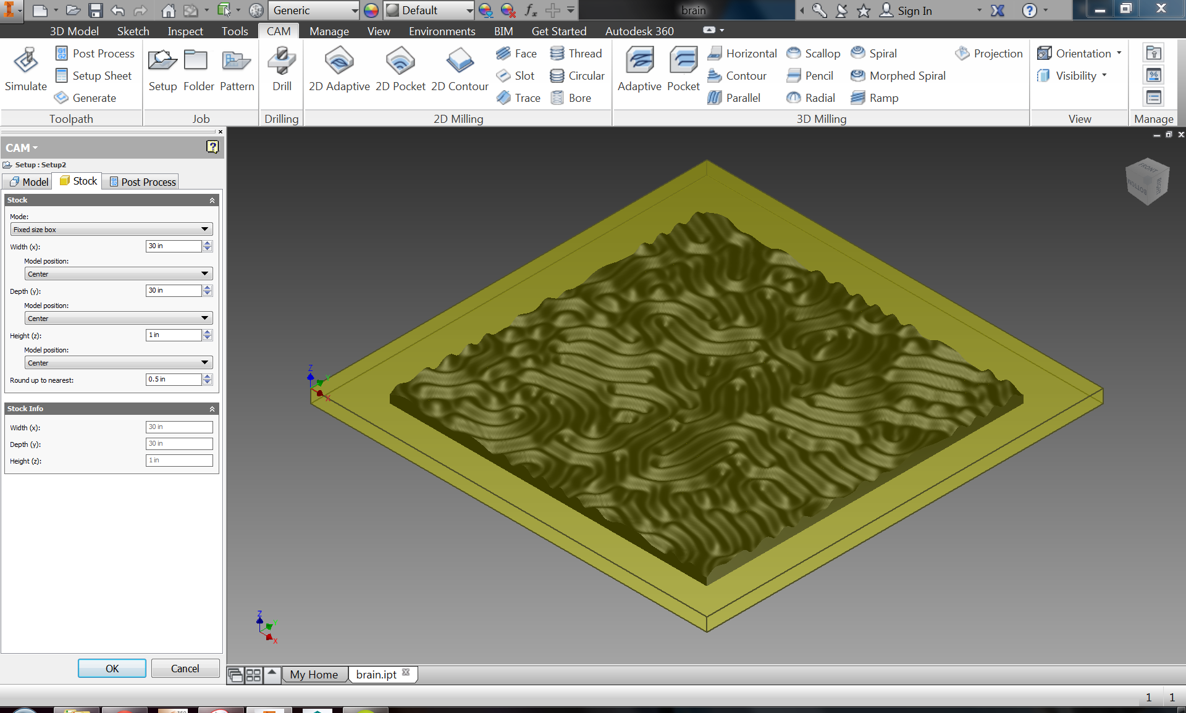Select the Face milling tool
This screenshot has height=713, width=1186.
516,54
